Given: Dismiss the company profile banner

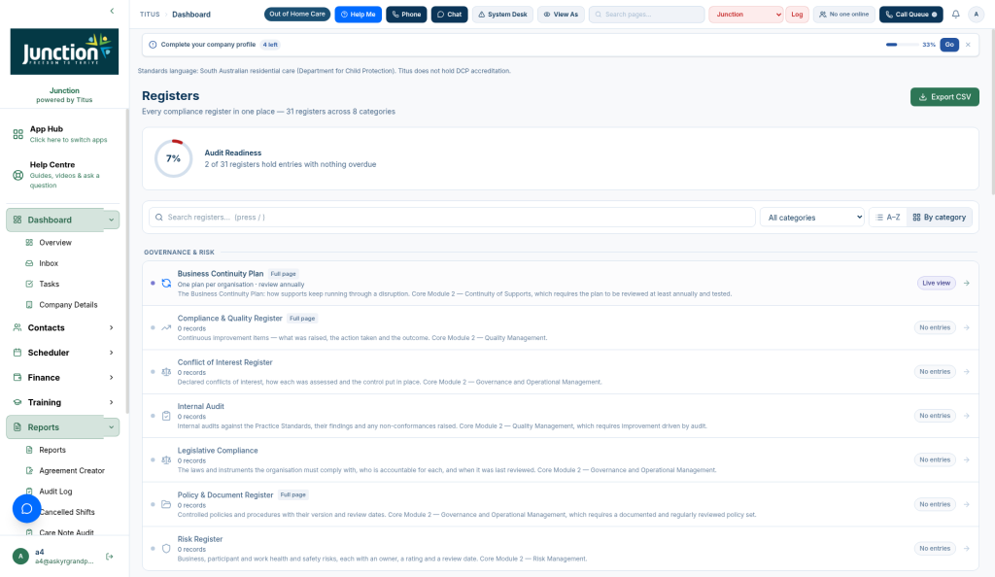Looking at the screenshot, I should pyautogui.click(x=968, y=45).
